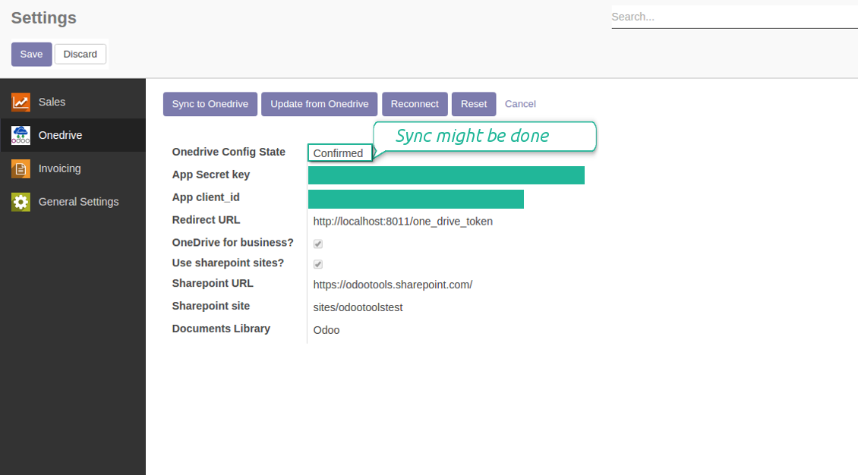Go to Invoicing settings

click(73, 169)
